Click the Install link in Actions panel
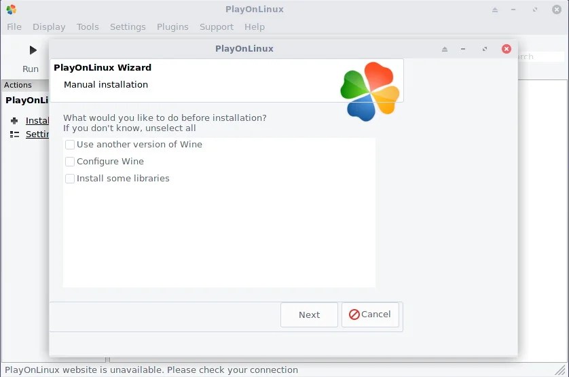Image resolution: width=569 pixels, height=377 pixels. (37, 121)
